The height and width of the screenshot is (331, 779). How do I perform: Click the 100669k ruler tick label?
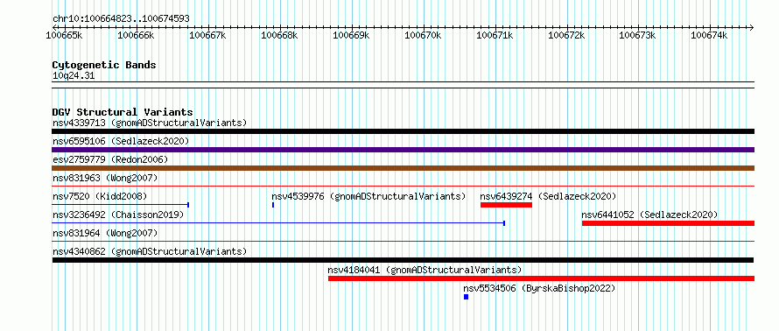pyautogui.click(x=351, y=35)
